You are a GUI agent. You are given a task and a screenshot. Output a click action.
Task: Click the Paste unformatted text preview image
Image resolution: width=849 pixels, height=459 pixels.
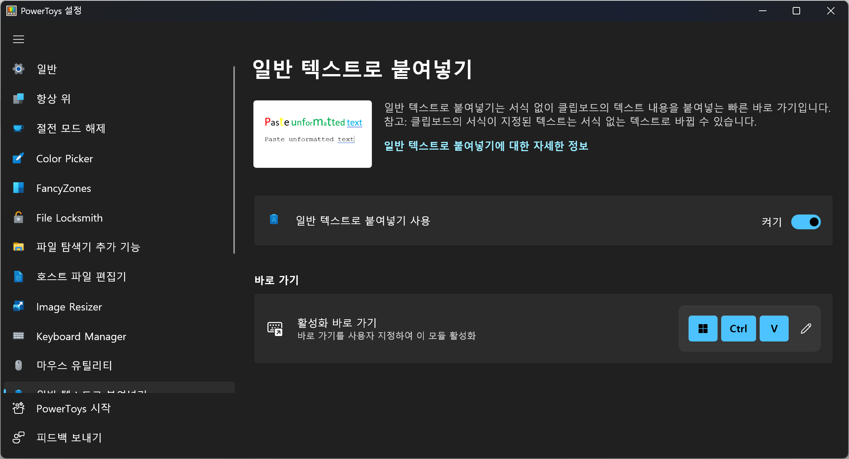pyautogui.click(x=313, y=134)
